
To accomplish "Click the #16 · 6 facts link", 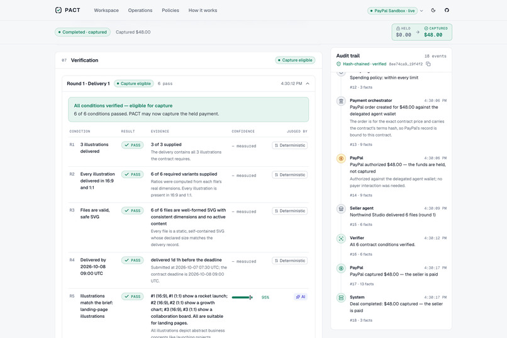I will click(361, 254).
